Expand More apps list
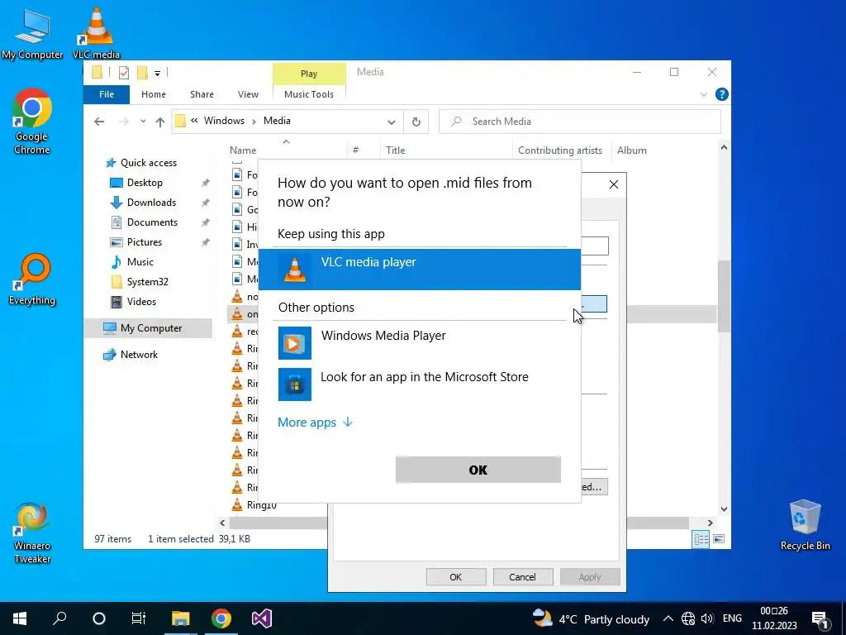846x635 pixels. (x=315, y=423)
